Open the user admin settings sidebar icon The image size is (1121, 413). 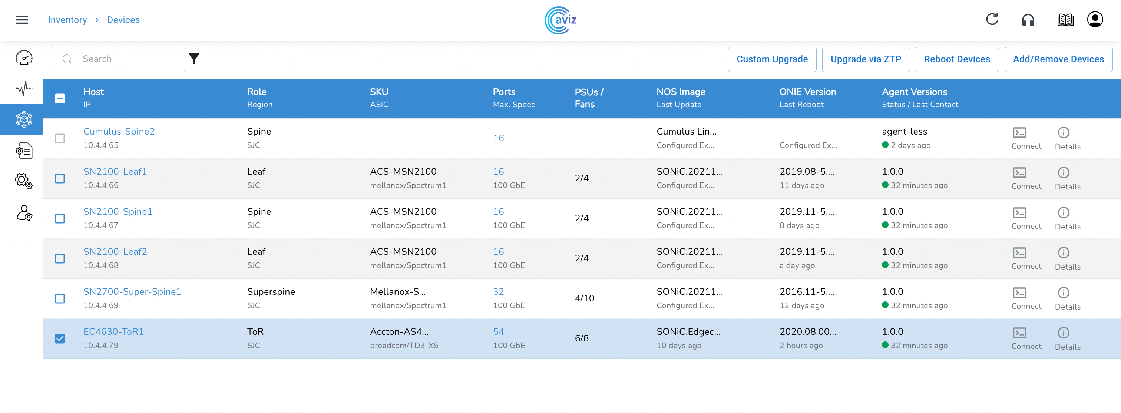click(x=24, y=213)
